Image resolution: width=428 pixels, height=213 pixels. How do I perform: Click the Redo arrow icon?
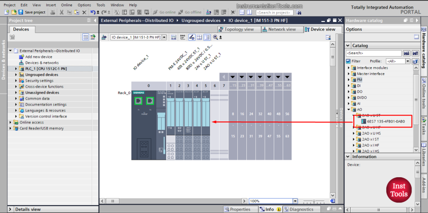(105, 12)
